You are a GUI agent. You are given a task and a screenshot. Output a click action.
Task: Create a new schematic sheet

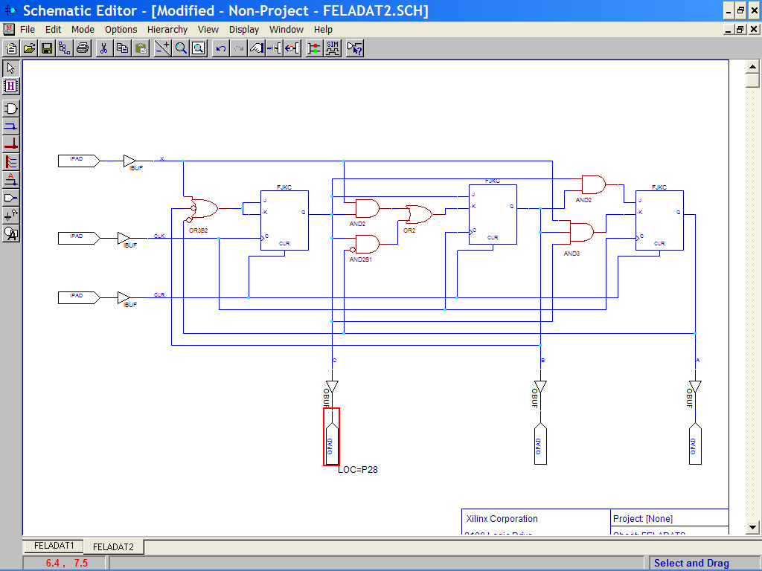click(10, 48)
